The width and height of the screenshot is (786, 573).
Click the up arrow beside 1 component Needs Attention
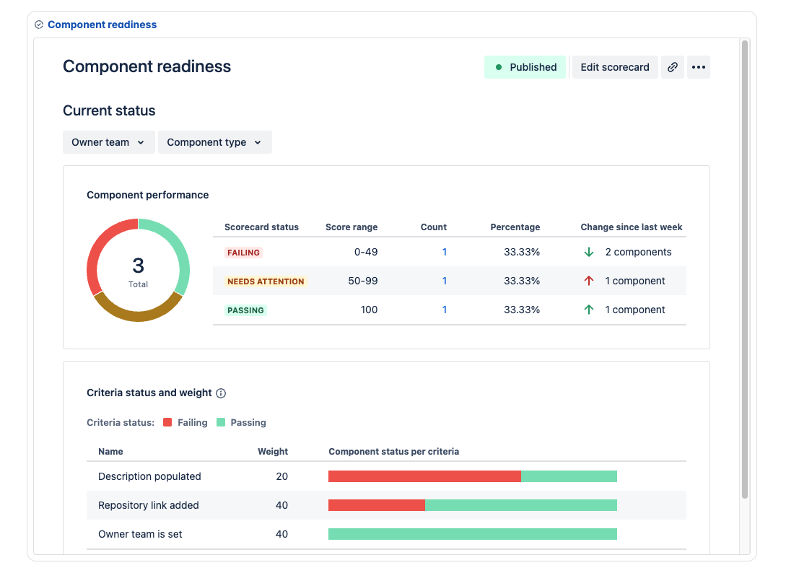(590, 281)
